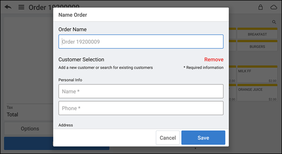Click the Customer Selection heading
The image size is (282, 154).
click(x=81, y=60)
